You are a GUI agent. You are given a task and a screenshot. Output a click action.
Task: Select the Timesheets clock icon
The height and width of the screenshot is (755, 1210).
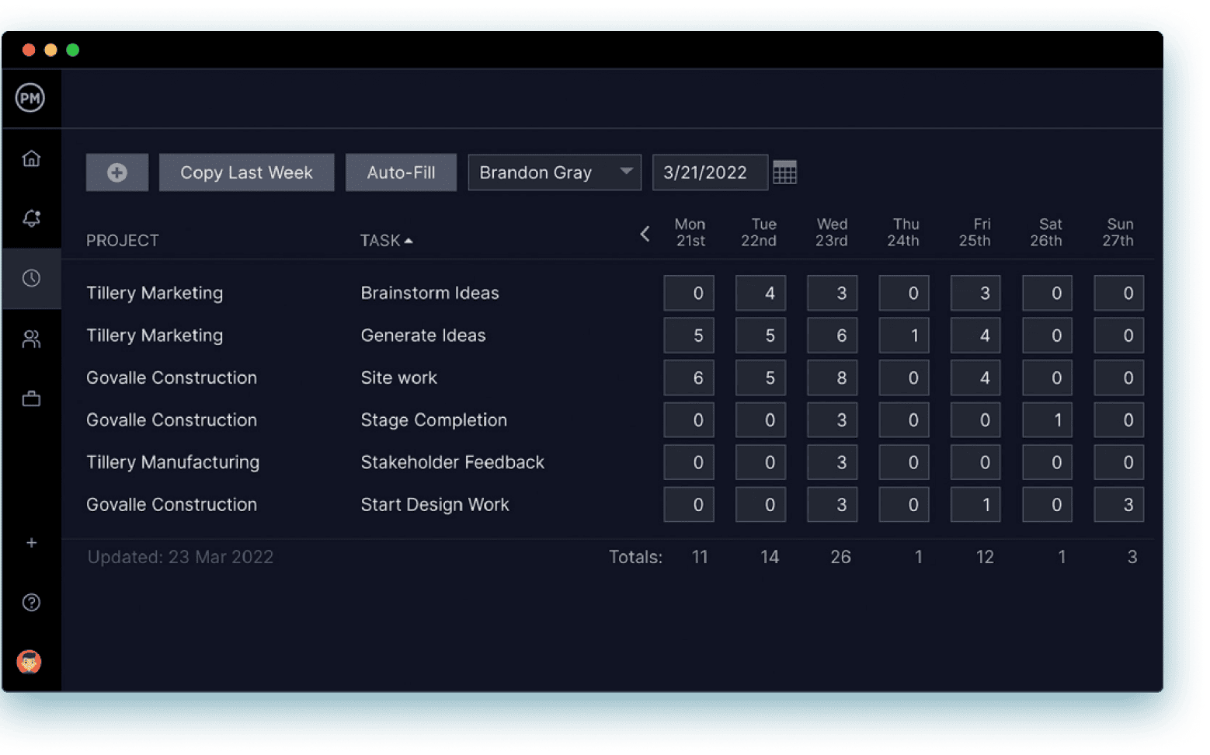(31, 278)
